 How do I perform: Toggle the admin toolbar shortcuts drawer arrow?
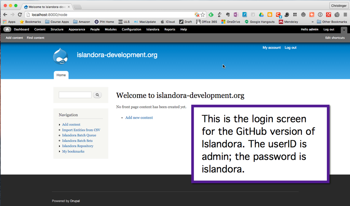click(343, 30)
